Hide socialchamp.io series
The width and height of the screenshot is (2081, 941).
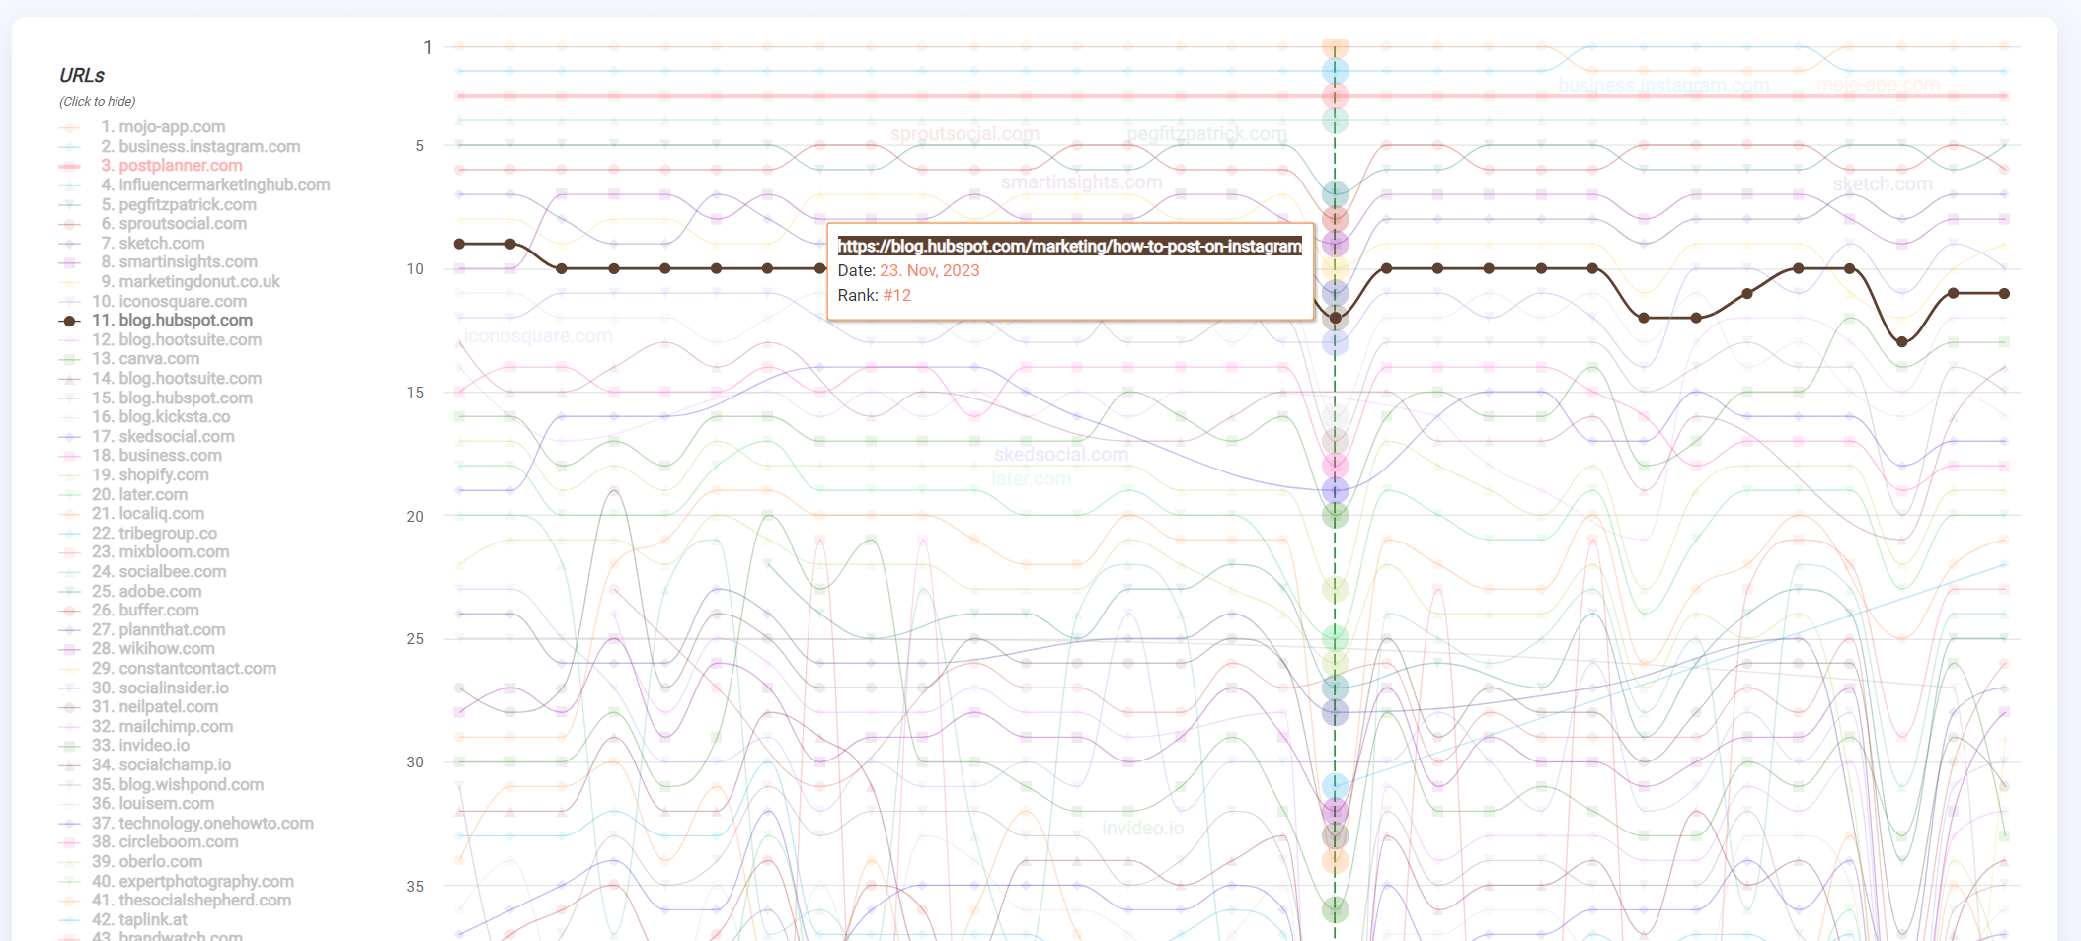pyautogui.click(x=145, y=764)
